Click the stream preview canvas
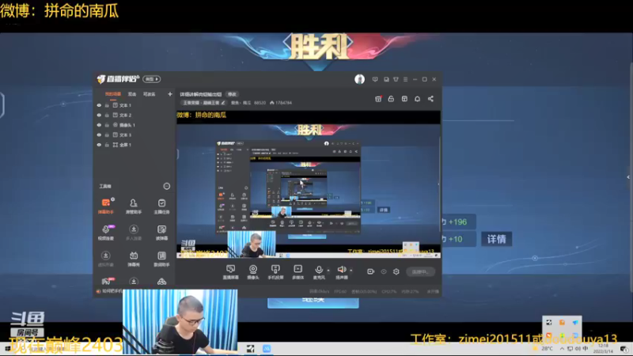Viewport: 633px width, 356px height. click(x=309, y=184)
